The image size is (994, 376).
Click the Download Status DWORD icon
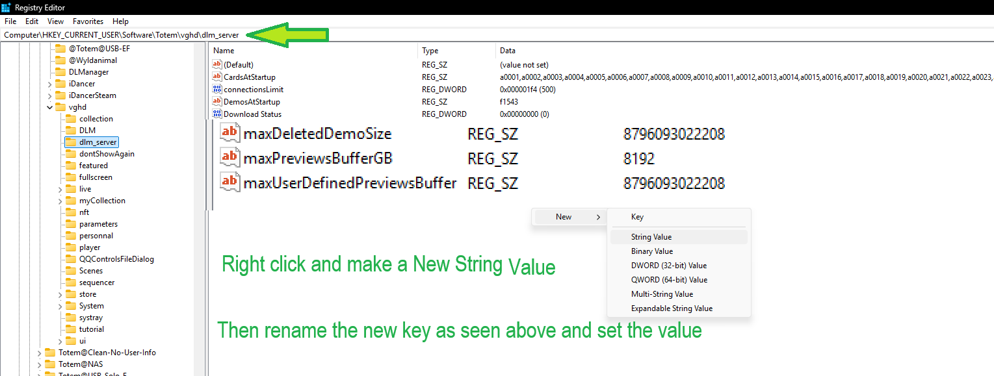pos(217,114)
